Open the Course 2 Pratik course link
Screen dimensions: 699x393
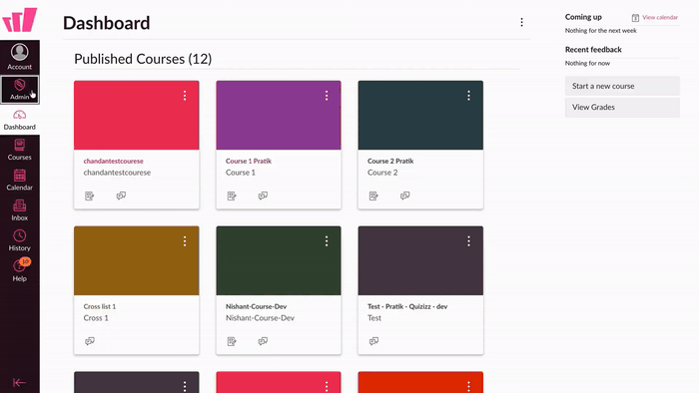click(390, 162)
